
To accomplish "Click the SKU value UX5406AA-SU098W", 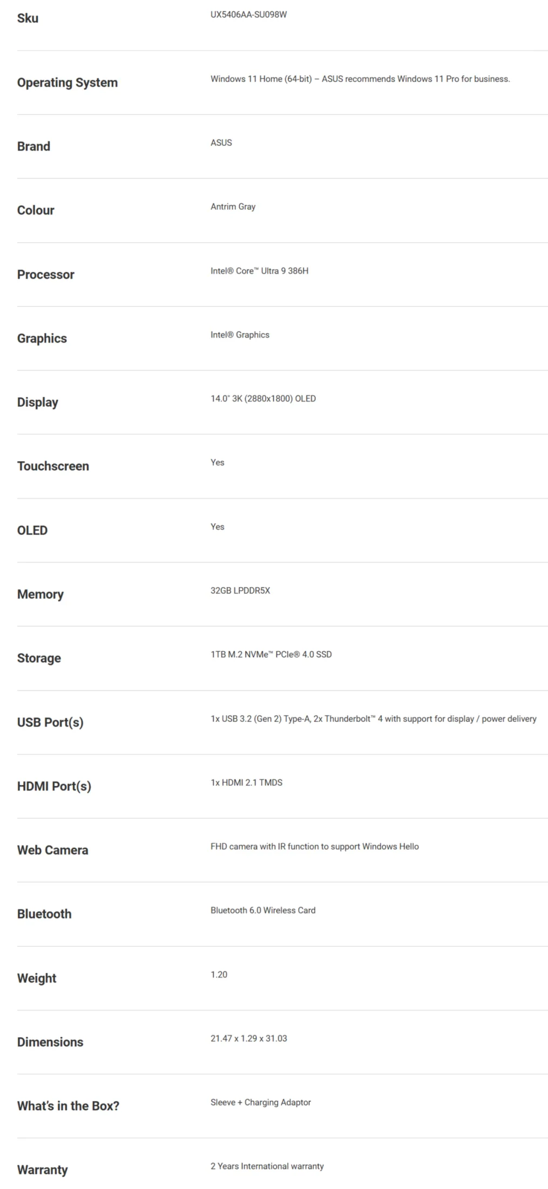I will tap(248, 15).
